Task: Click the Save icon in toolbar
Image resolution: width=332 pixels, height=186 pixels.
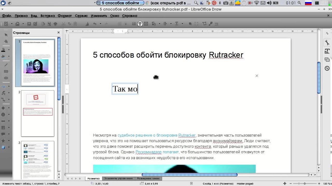Action: pyautogui.click(x=29, y=24)
